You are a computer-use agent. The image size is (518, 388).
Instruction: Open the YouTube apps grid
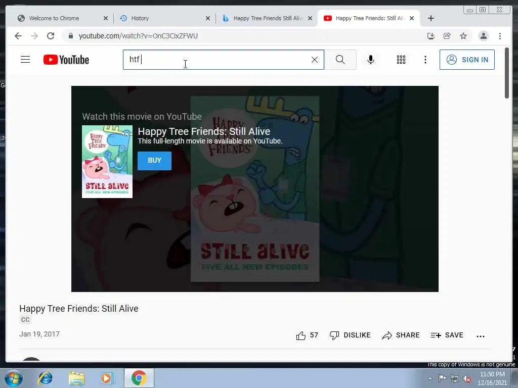(401, 60)
